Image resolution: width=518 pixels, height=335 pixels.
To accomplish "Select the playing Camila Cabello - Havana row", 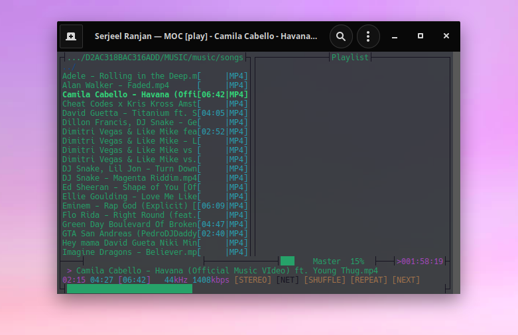I will click(155, 95).
